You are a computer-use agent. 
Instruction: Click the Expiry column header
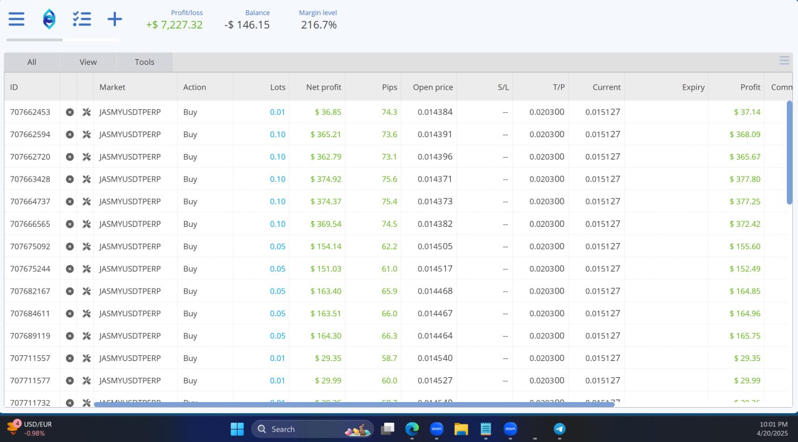[x=666, y=87]
